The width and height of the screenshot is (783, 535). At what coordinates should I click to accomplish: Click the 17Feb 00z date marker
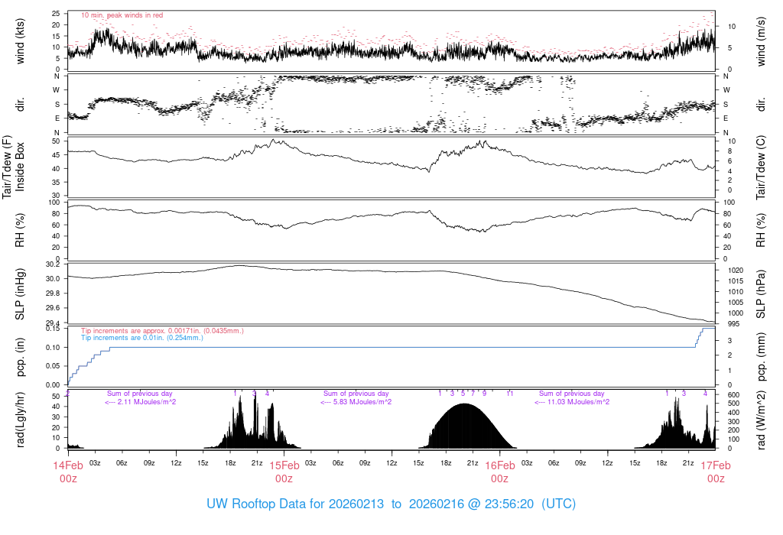pyautogui.click(x=715, y=471)
